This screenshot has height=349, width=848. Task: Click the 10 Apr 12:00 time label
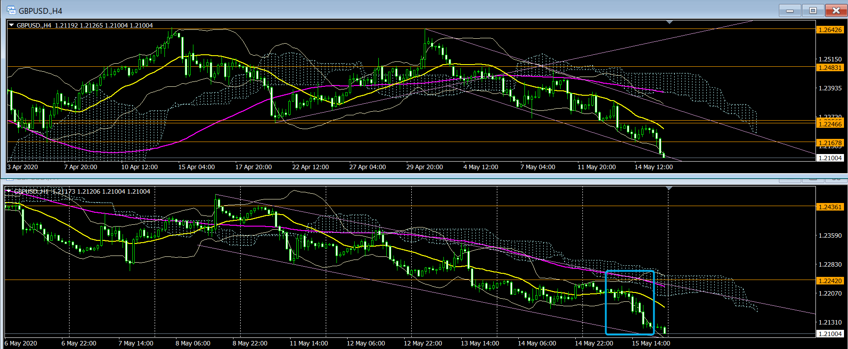click(139, 167)
